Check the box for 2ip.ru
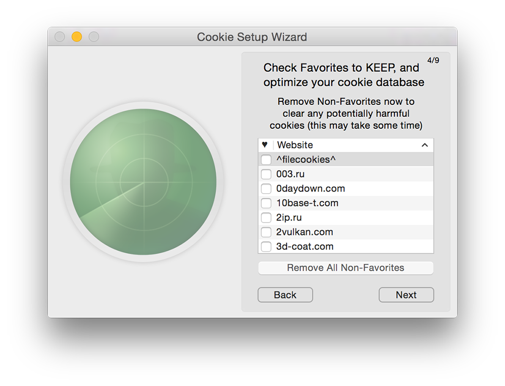505x386 pixels. [266, 218]
